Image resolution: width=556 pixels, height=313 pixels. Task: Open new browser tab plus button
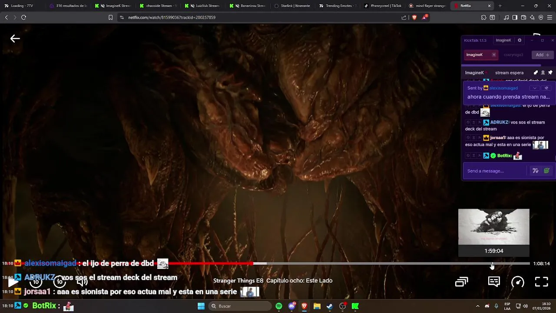[x=500, y=6]
